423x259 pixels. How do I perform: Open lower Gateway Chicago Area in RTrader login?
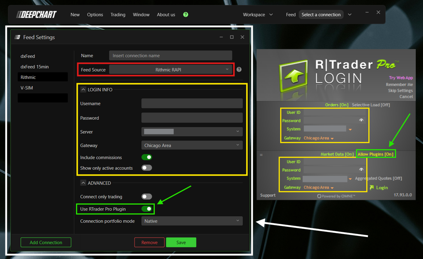(x=318, y=187)
